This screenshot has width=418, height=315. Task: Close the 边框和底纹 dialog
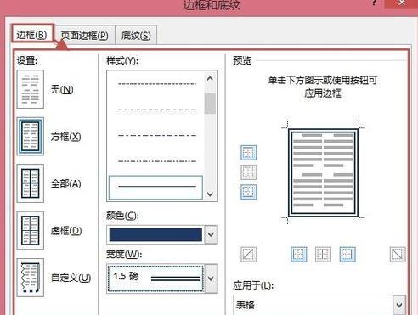click(x=402, y=3)
